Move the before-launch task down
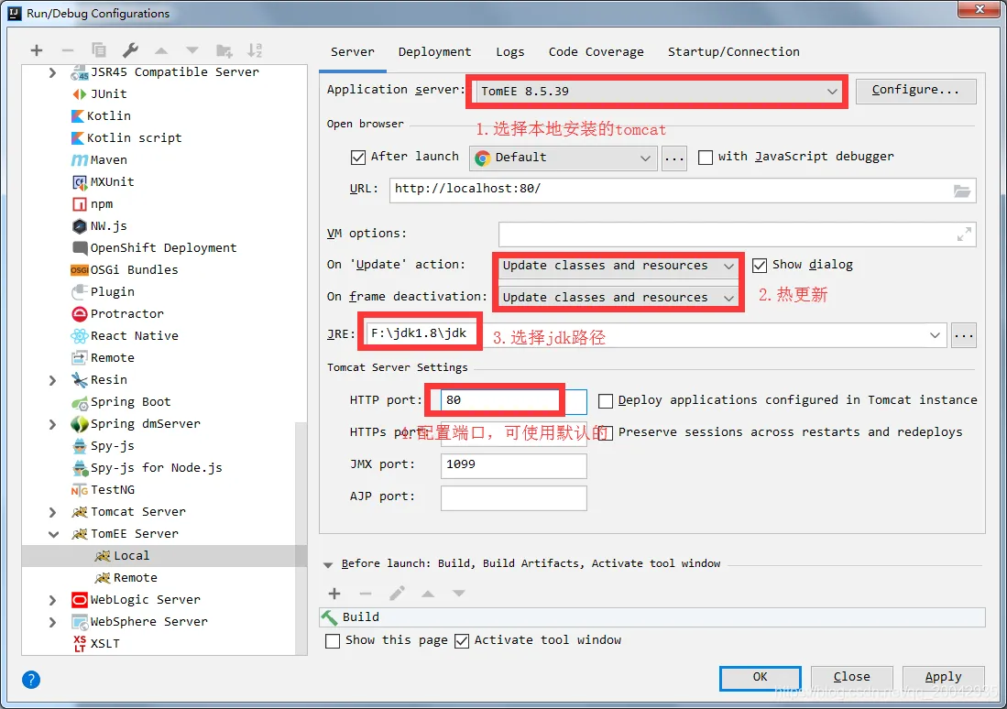1007x709 pixels. (458, 594)
